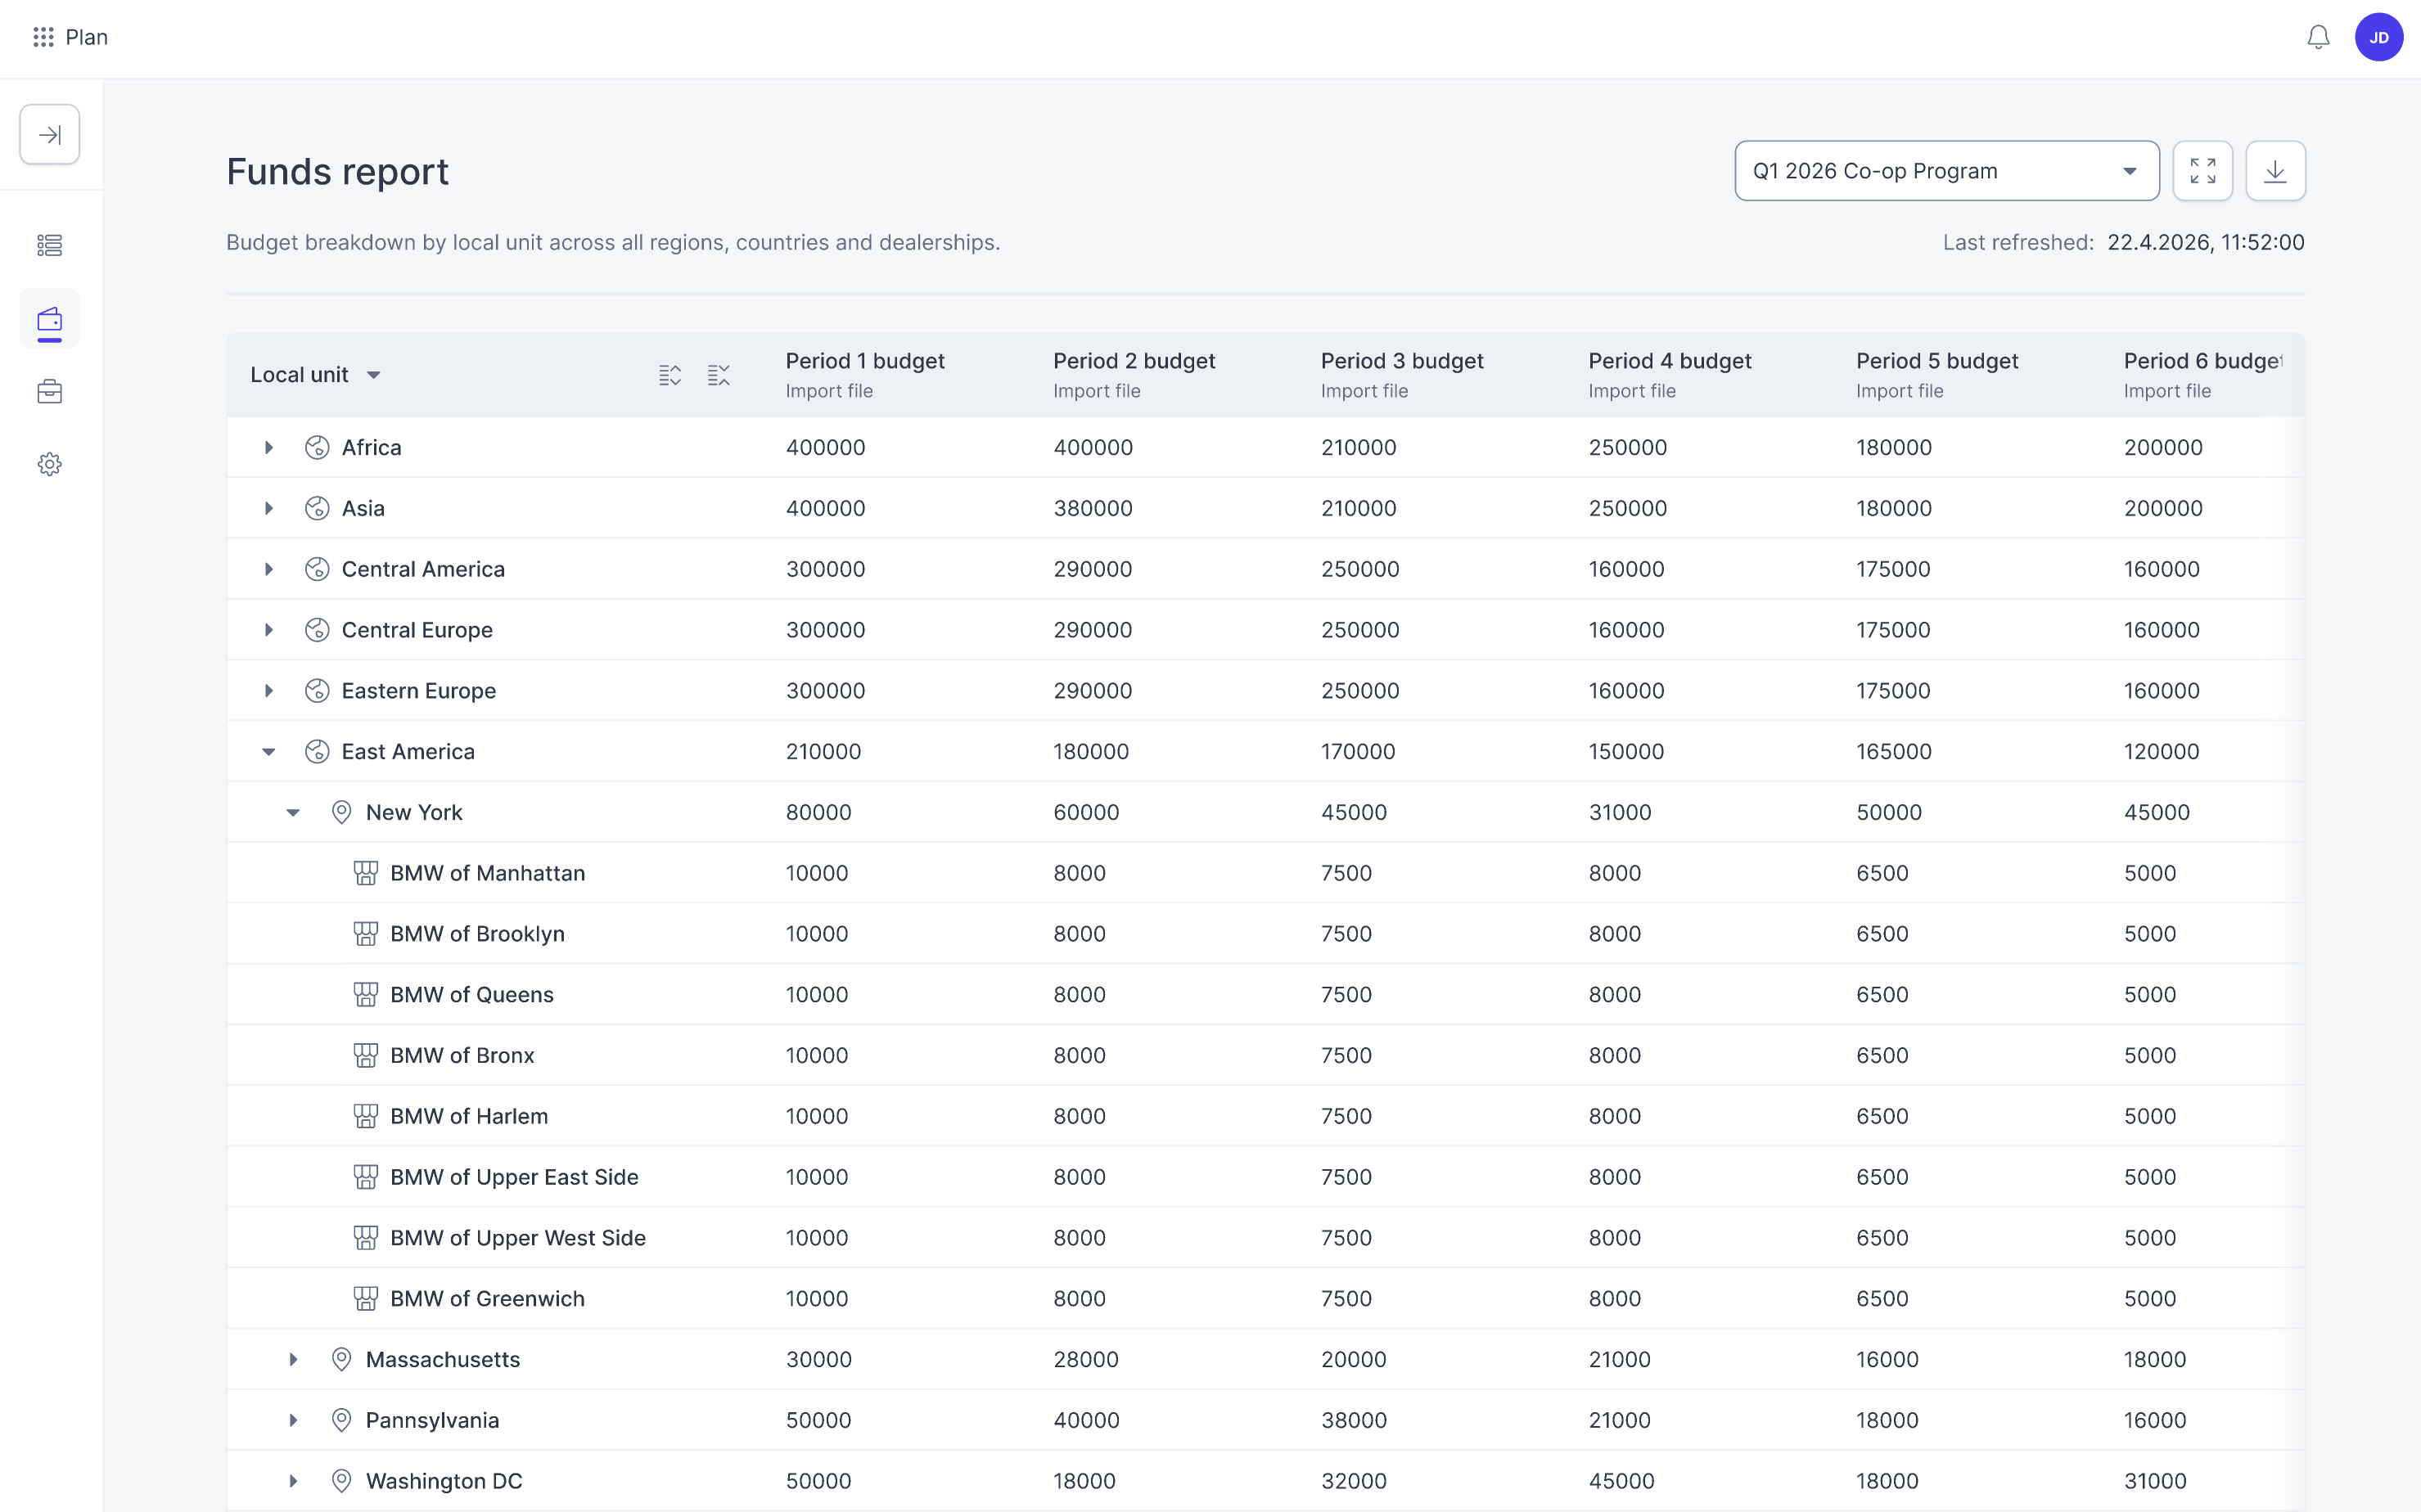This screenshot has width=2421, height=1512.
Task: Open the notifications bell
Action: 2318,37
